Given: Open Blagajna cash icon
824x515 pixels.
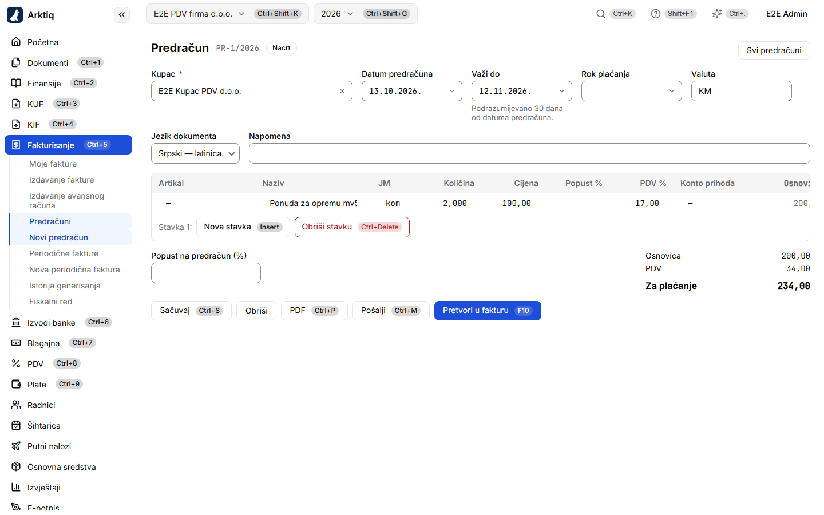Looking at the screenshot, I should point(16,343).
